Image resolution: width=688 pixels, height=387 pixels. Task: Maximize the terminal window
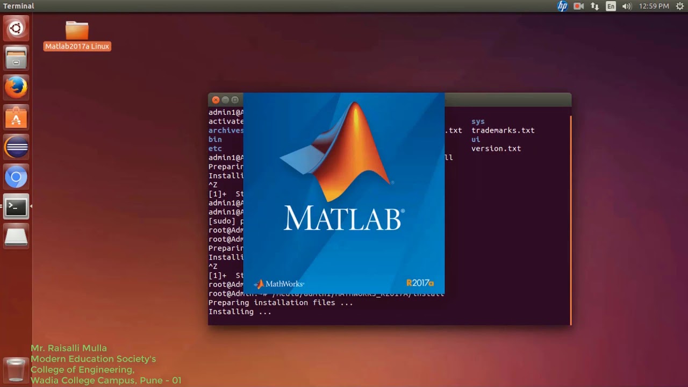tap(235, 99)
